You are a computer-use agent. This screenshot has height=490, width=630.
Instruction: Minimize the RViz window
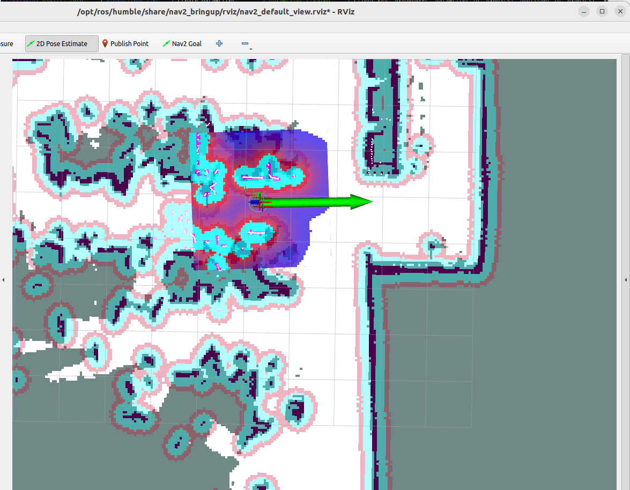tap(584, 11)
